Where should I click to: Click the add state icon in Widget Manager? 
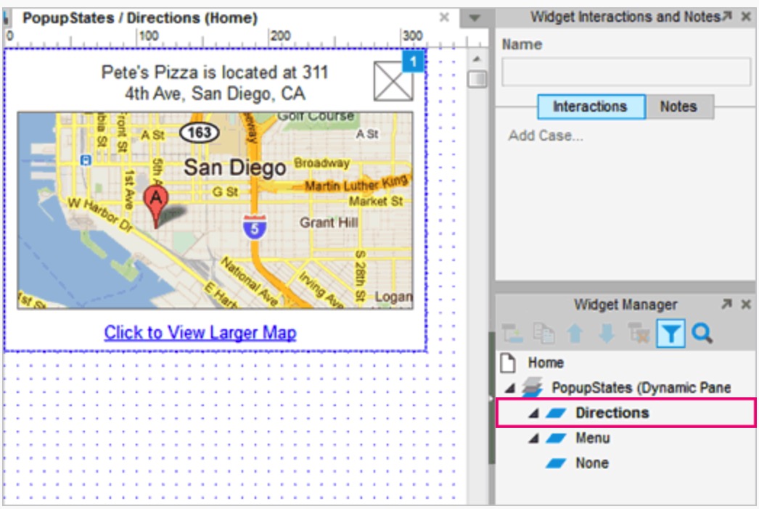[512, 334]
